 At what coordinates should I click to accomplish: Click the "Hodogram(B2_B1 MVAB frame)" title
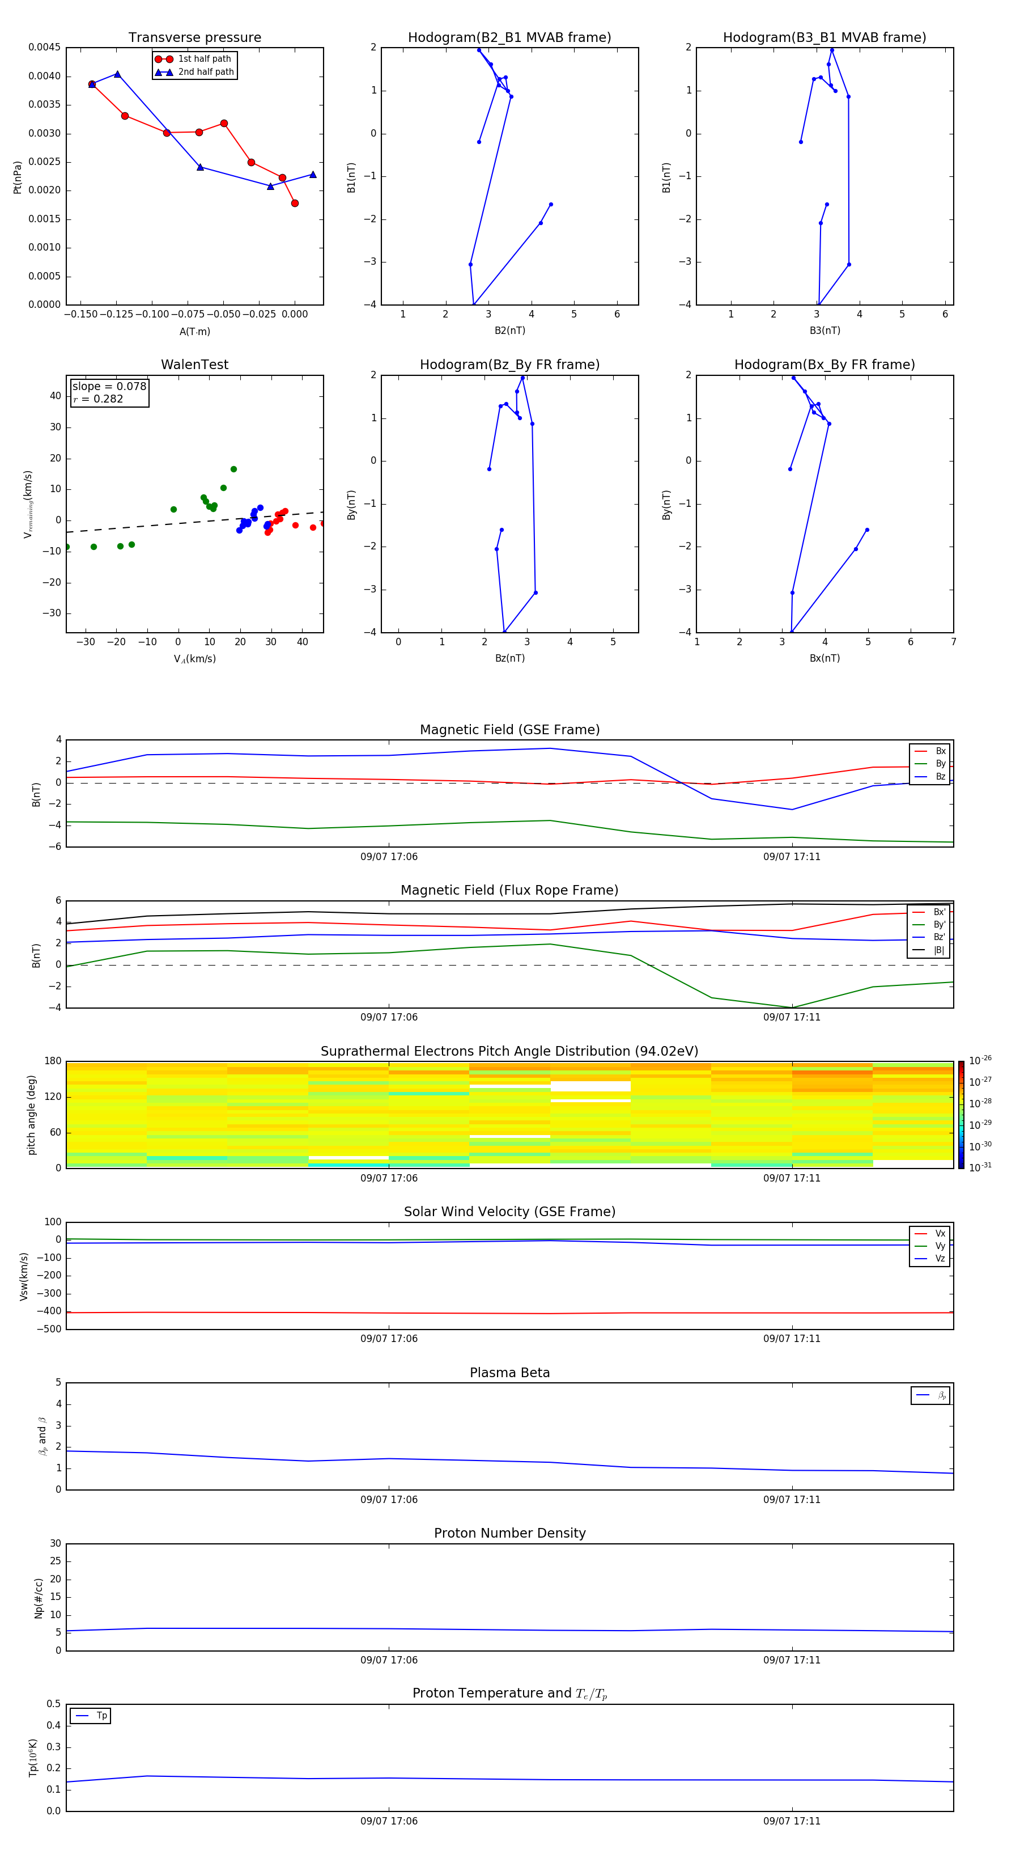tap(509, 38)
